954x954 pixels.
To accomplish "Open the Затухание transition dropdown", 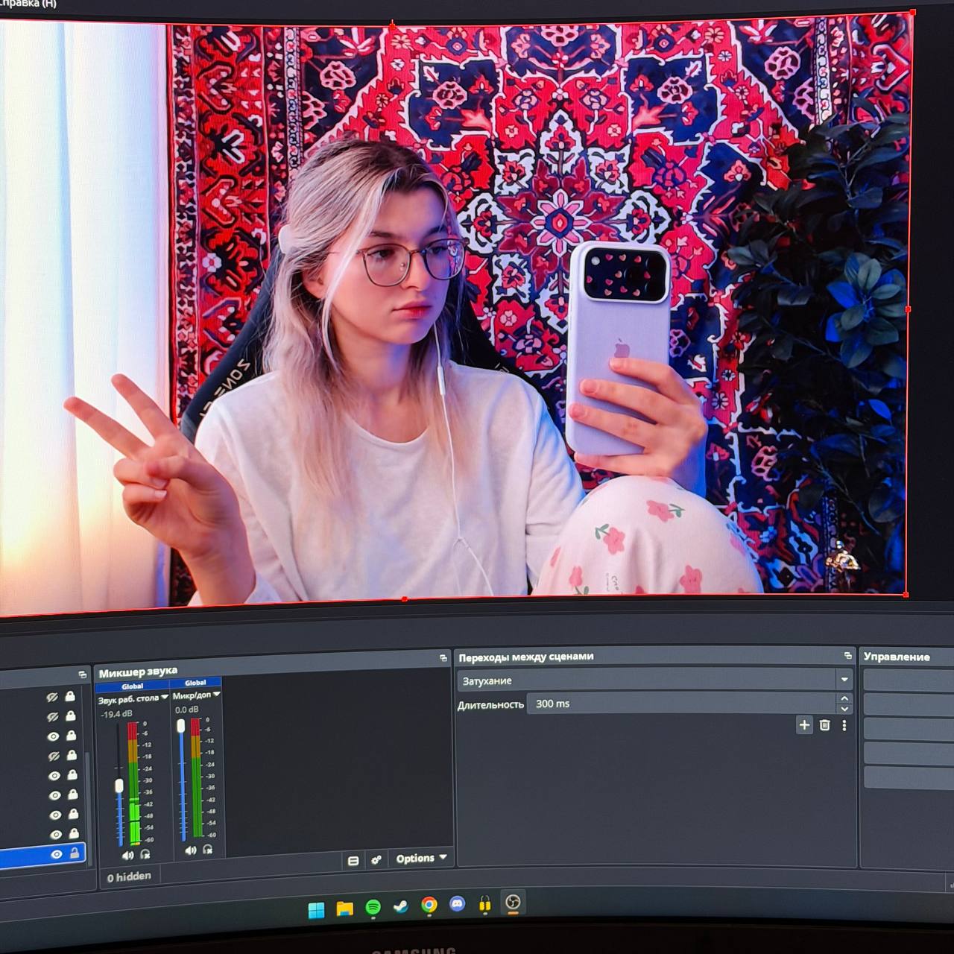I will [x=654, y=680].
